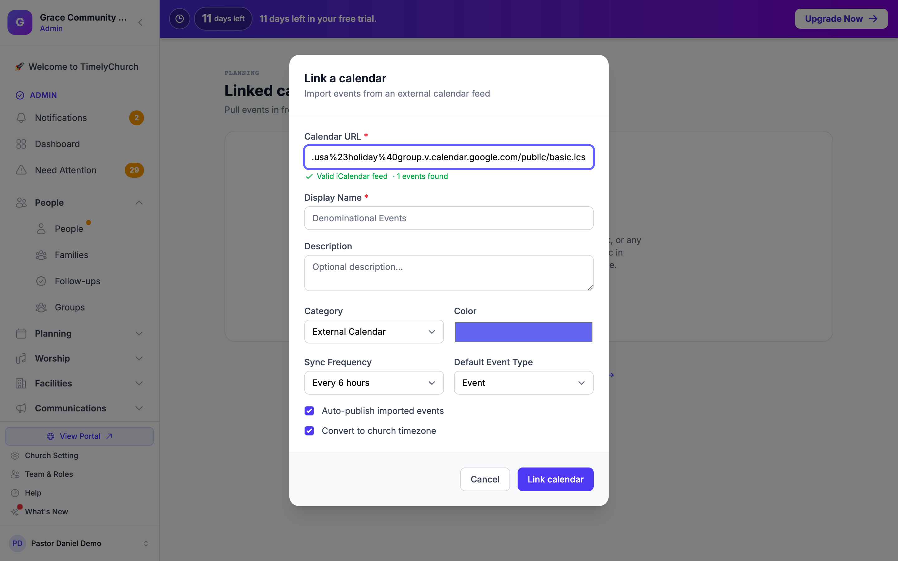Image resolution: width=898 pixels, height=561 pixels.
Task: Uncheck Convert to church timezone
Action: 309,431
